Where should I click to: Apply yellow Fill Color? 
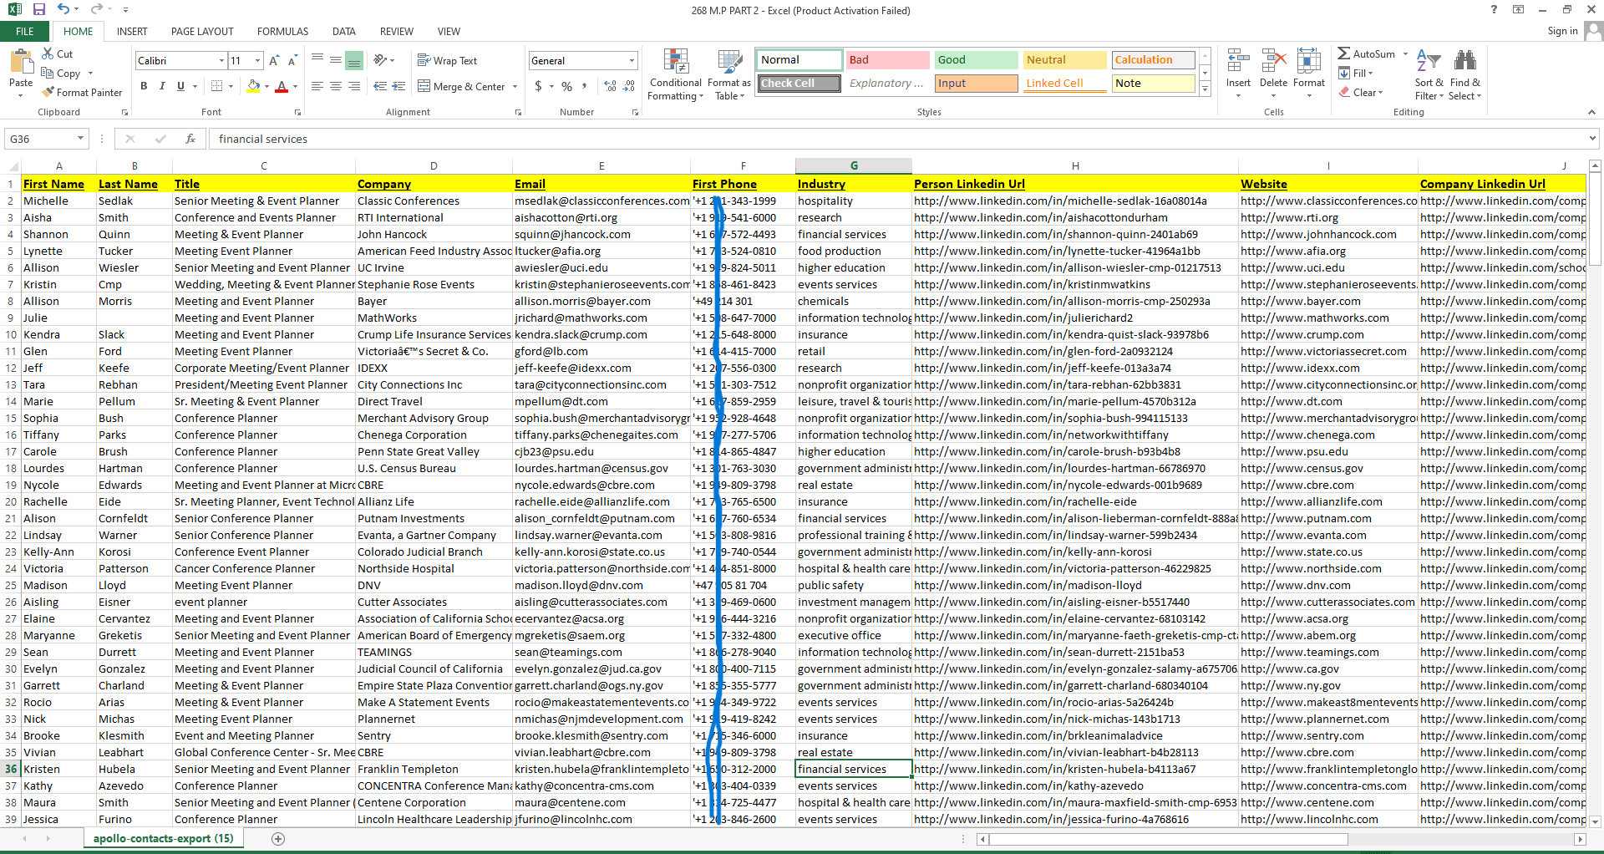coord(254,86)
